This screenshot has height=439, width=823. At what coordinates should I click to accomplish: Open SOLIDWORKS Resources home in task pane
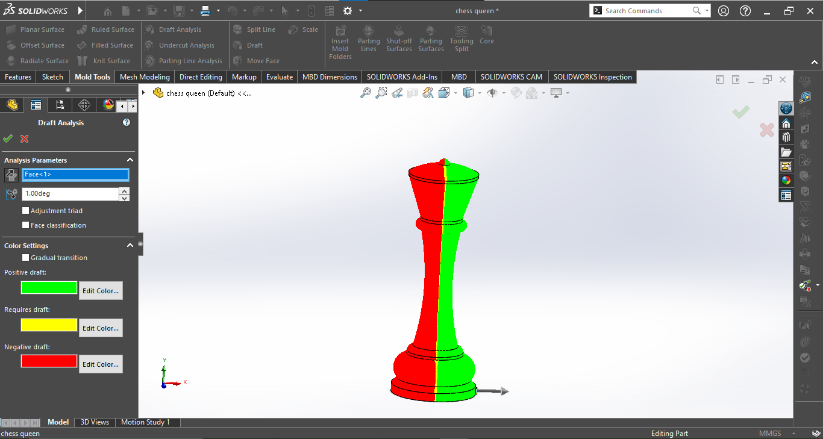point(786,123)
